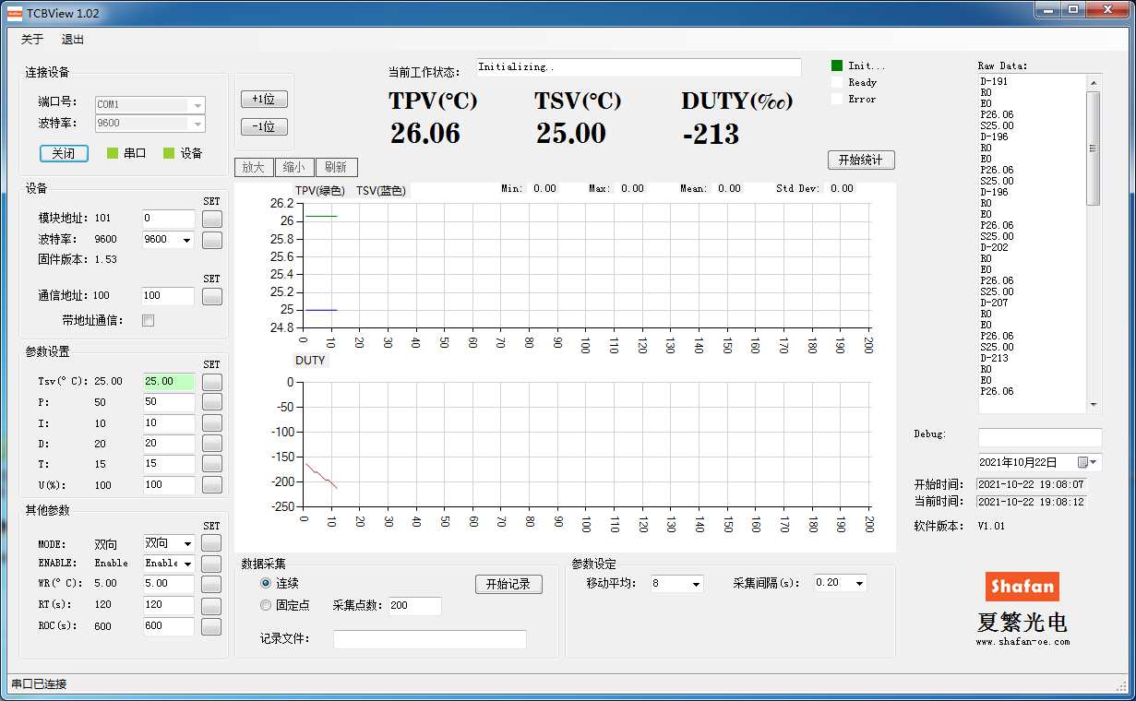This screenshot has height=701, width=1136.
Task: Click the 开始统计 button
Action: (x=861, y=160)
